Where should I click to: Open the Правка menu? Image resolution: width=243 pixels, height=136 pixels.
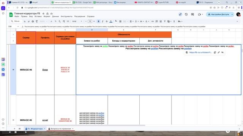tap(24, 16)
